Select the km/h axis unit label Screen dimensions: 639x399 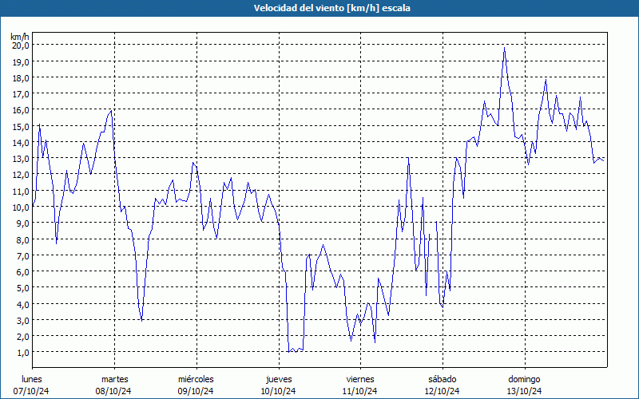tap(20, 37)
